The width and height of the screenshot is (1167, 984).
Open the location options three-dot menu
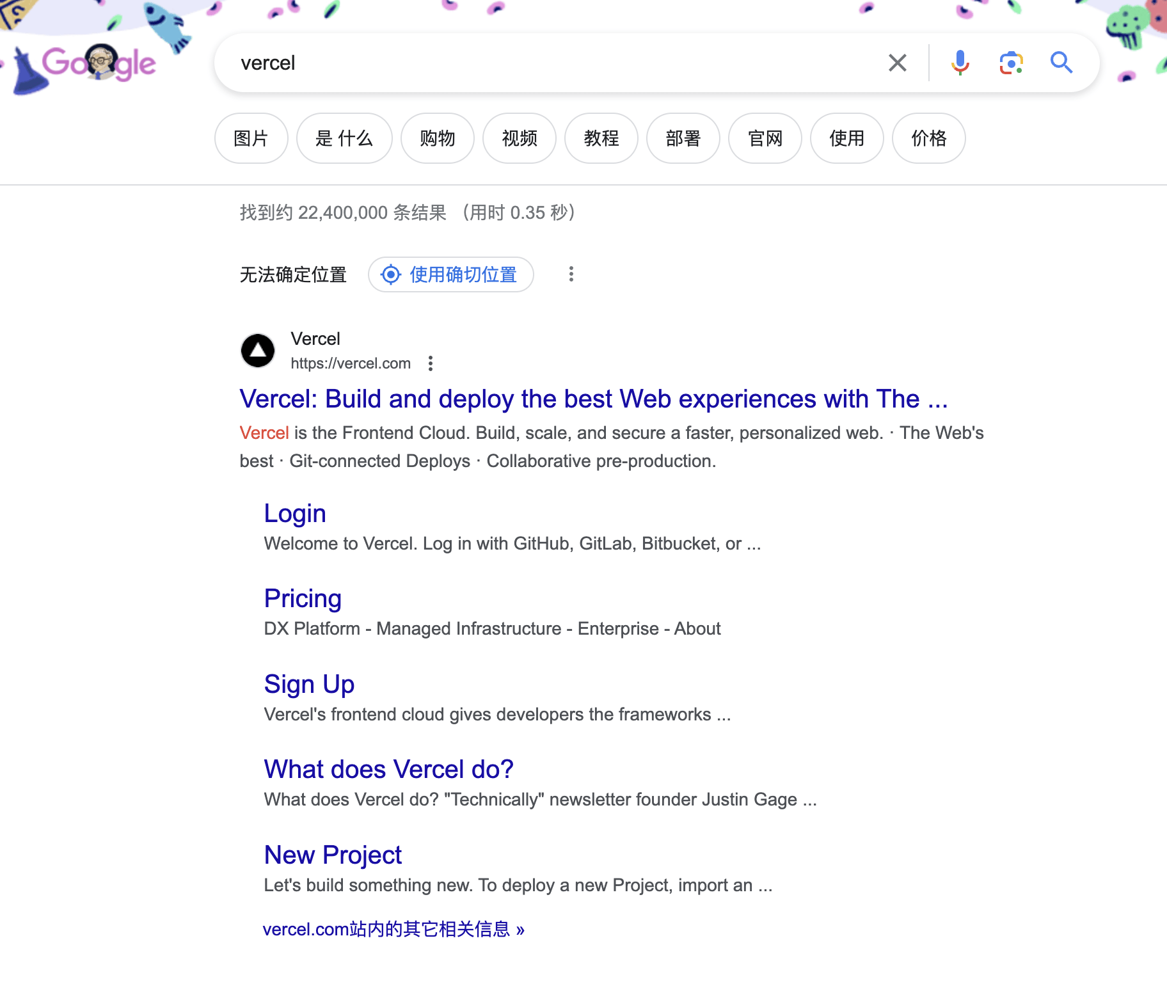(571, 274)
